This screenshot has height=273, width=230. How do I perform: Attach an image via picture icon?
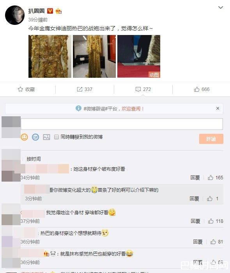tap(47, 137)
